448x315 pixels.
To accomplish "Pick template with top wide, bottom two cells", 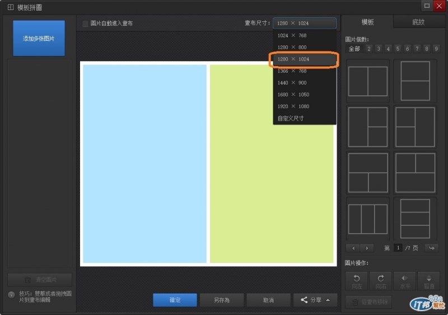I will tap(368, 173).
